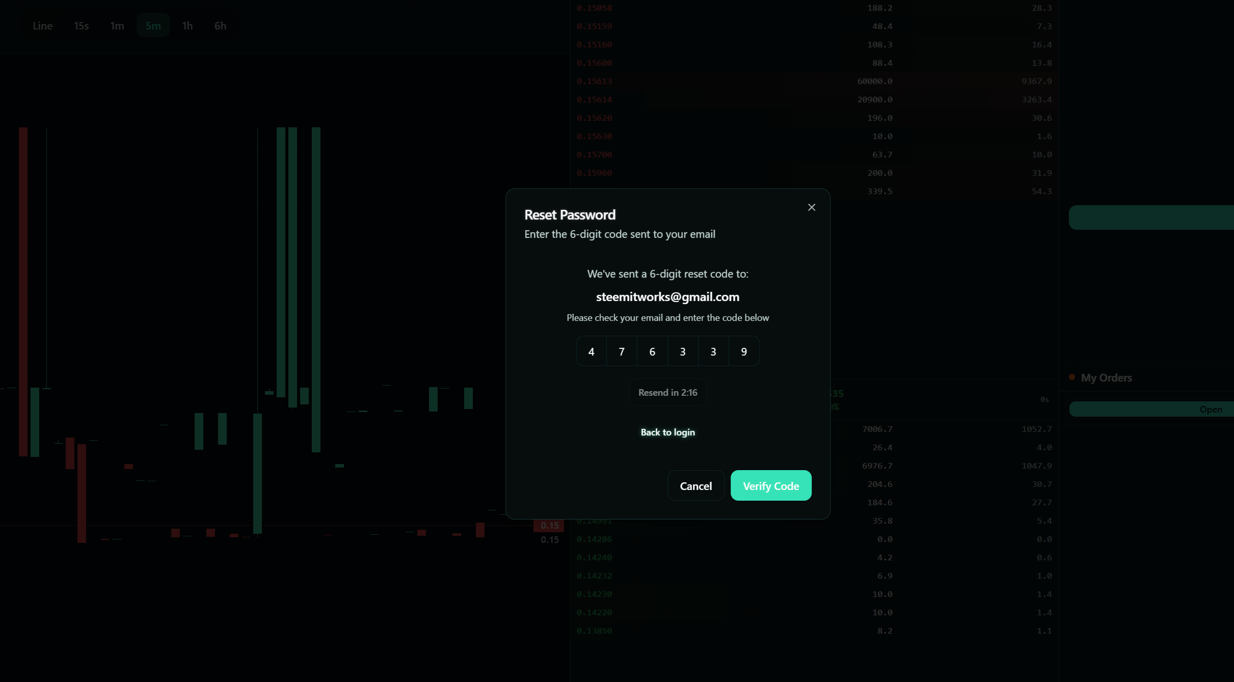Focus the first code digit box
1234x682 pixels.
click(591, 351)
